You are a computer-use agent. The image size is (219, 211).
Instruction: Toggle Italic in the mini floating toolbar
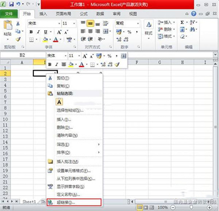[x=56, y=64]
